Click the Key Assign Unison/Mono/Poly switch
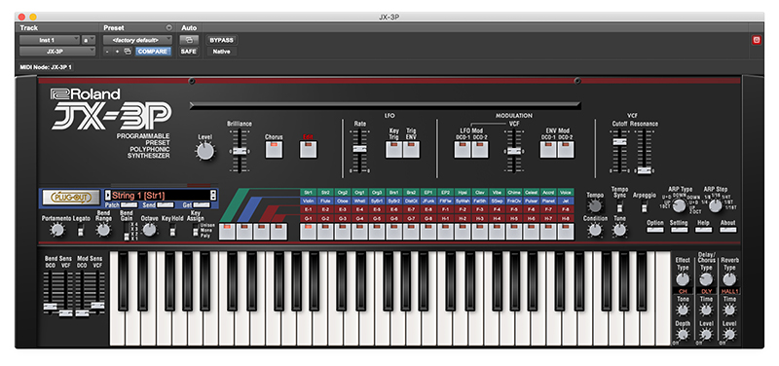Screen dimensions: 779x366 coord(196,230)
